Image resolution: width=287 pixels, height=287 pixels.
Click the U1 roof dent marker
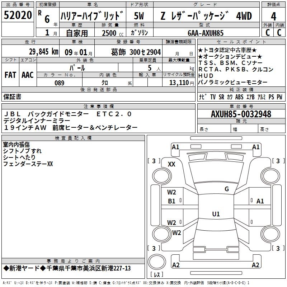coord(216,214)
